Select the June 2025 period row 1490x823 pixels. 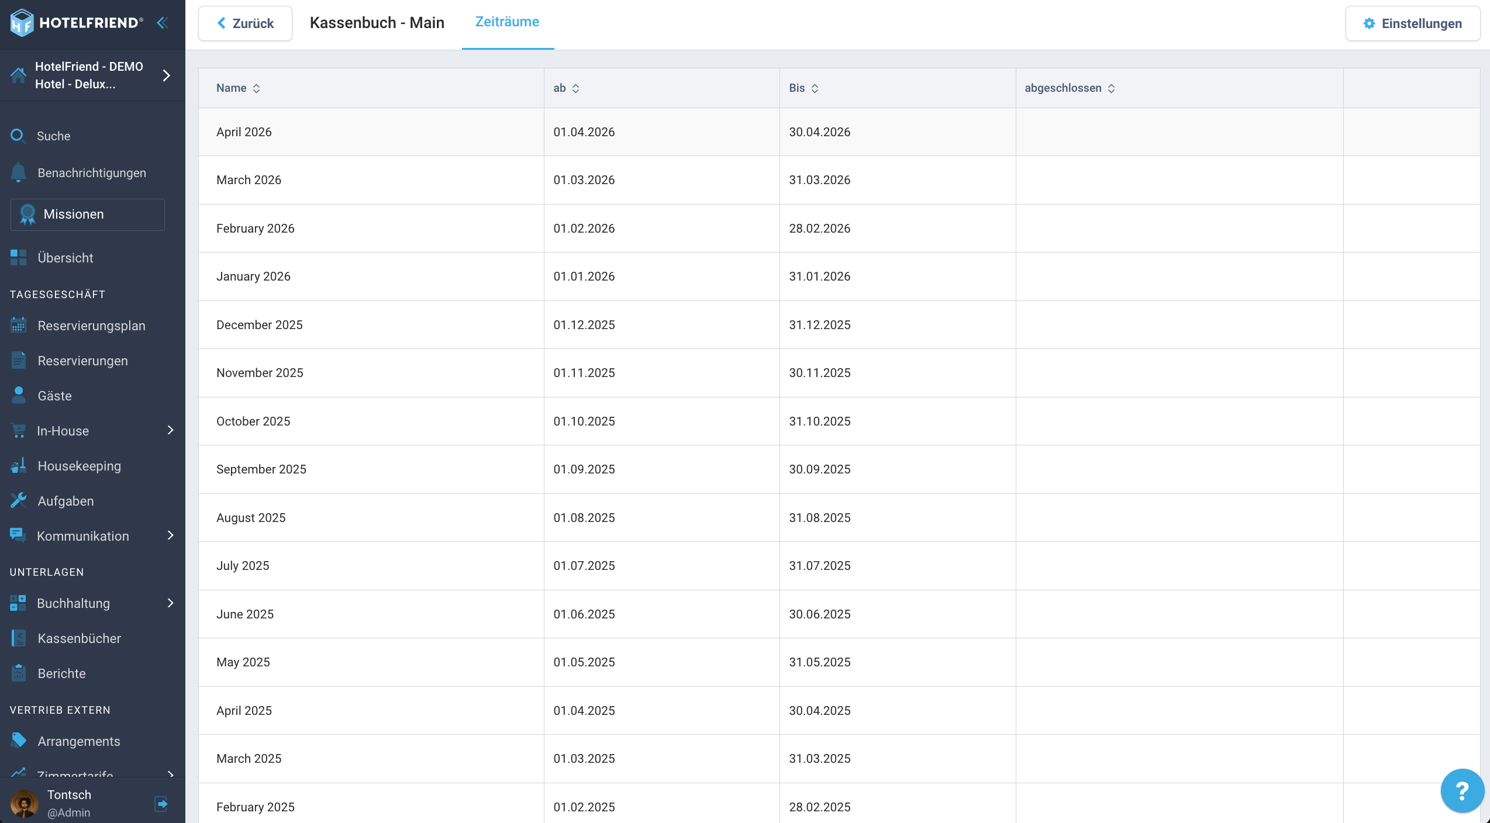[839, 614]
